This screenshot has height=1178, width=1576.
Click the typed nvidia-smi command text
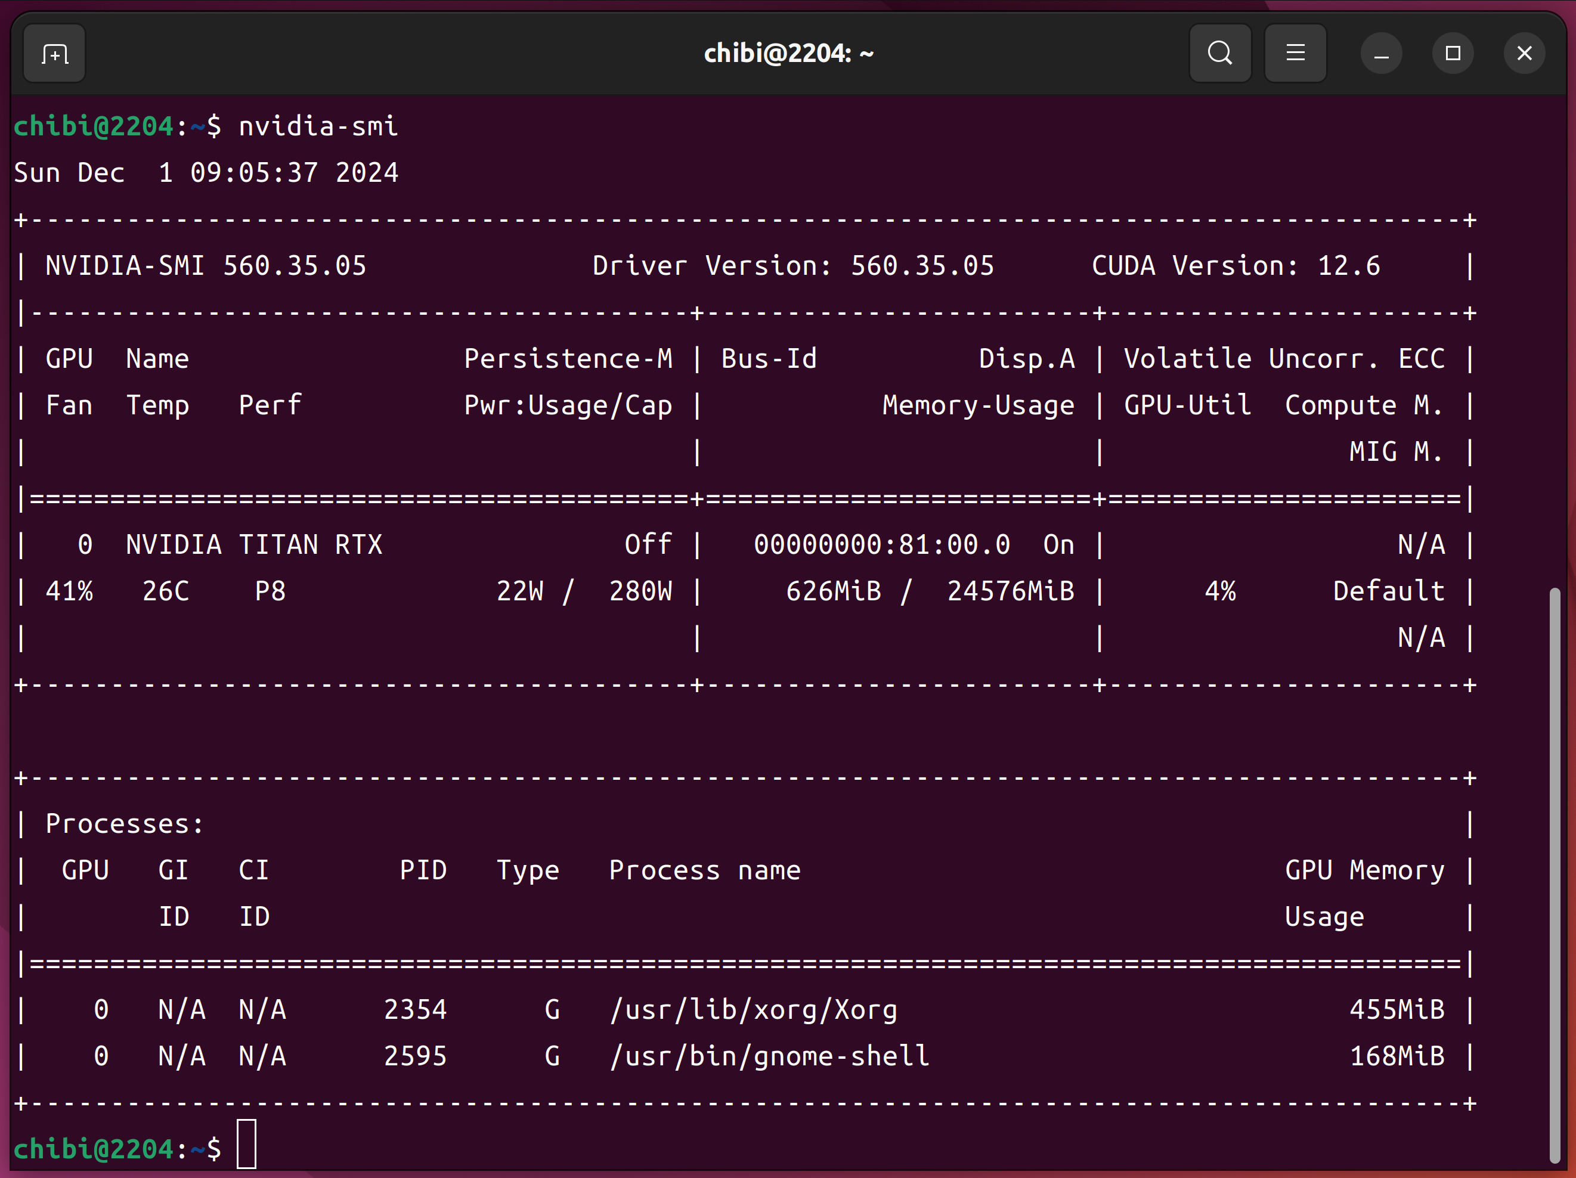(x=318, y=126)
